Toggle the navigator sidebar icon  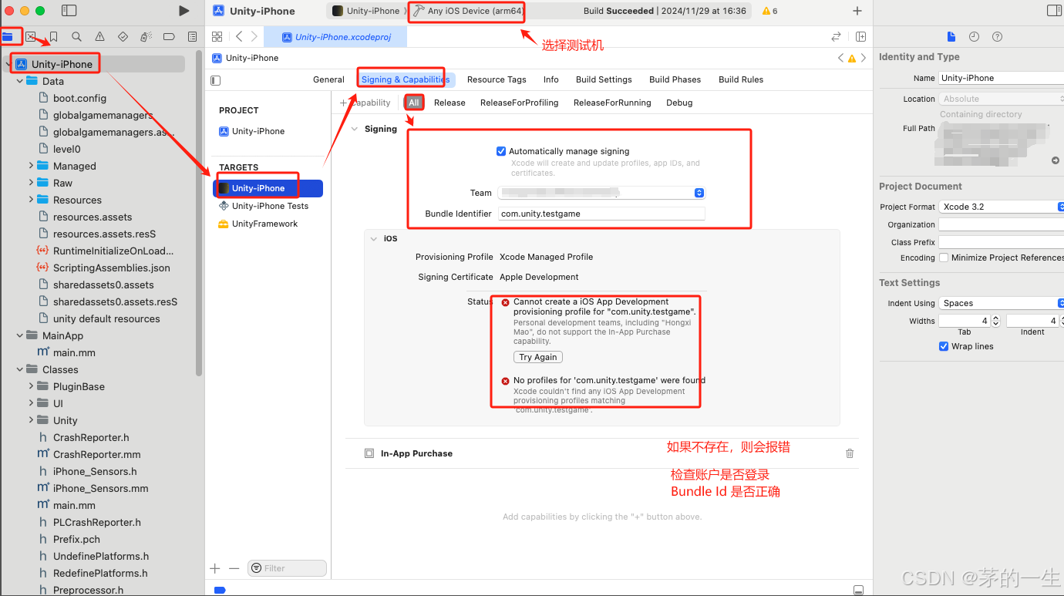point(69,11)
